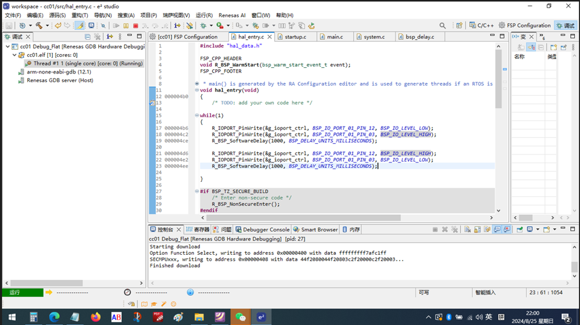580x325 pixels.
Task: Open the toolbar search magnifier
Action: [442, 26]
